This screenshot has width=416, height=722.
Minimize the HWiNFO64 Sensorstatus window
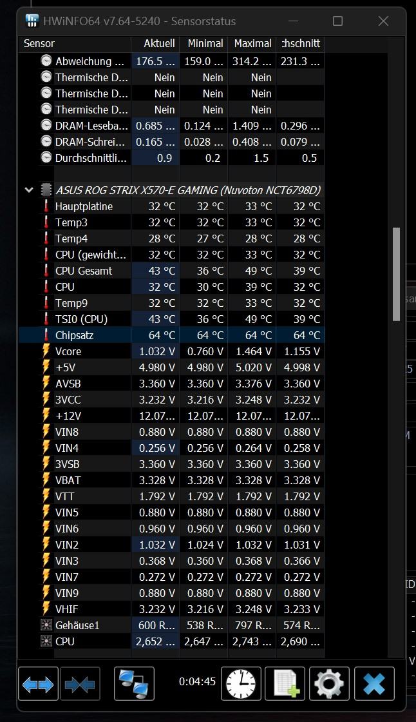coord(293,21)
